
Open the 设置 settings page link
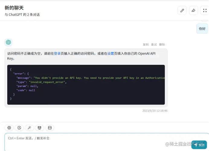coord(111,53)
